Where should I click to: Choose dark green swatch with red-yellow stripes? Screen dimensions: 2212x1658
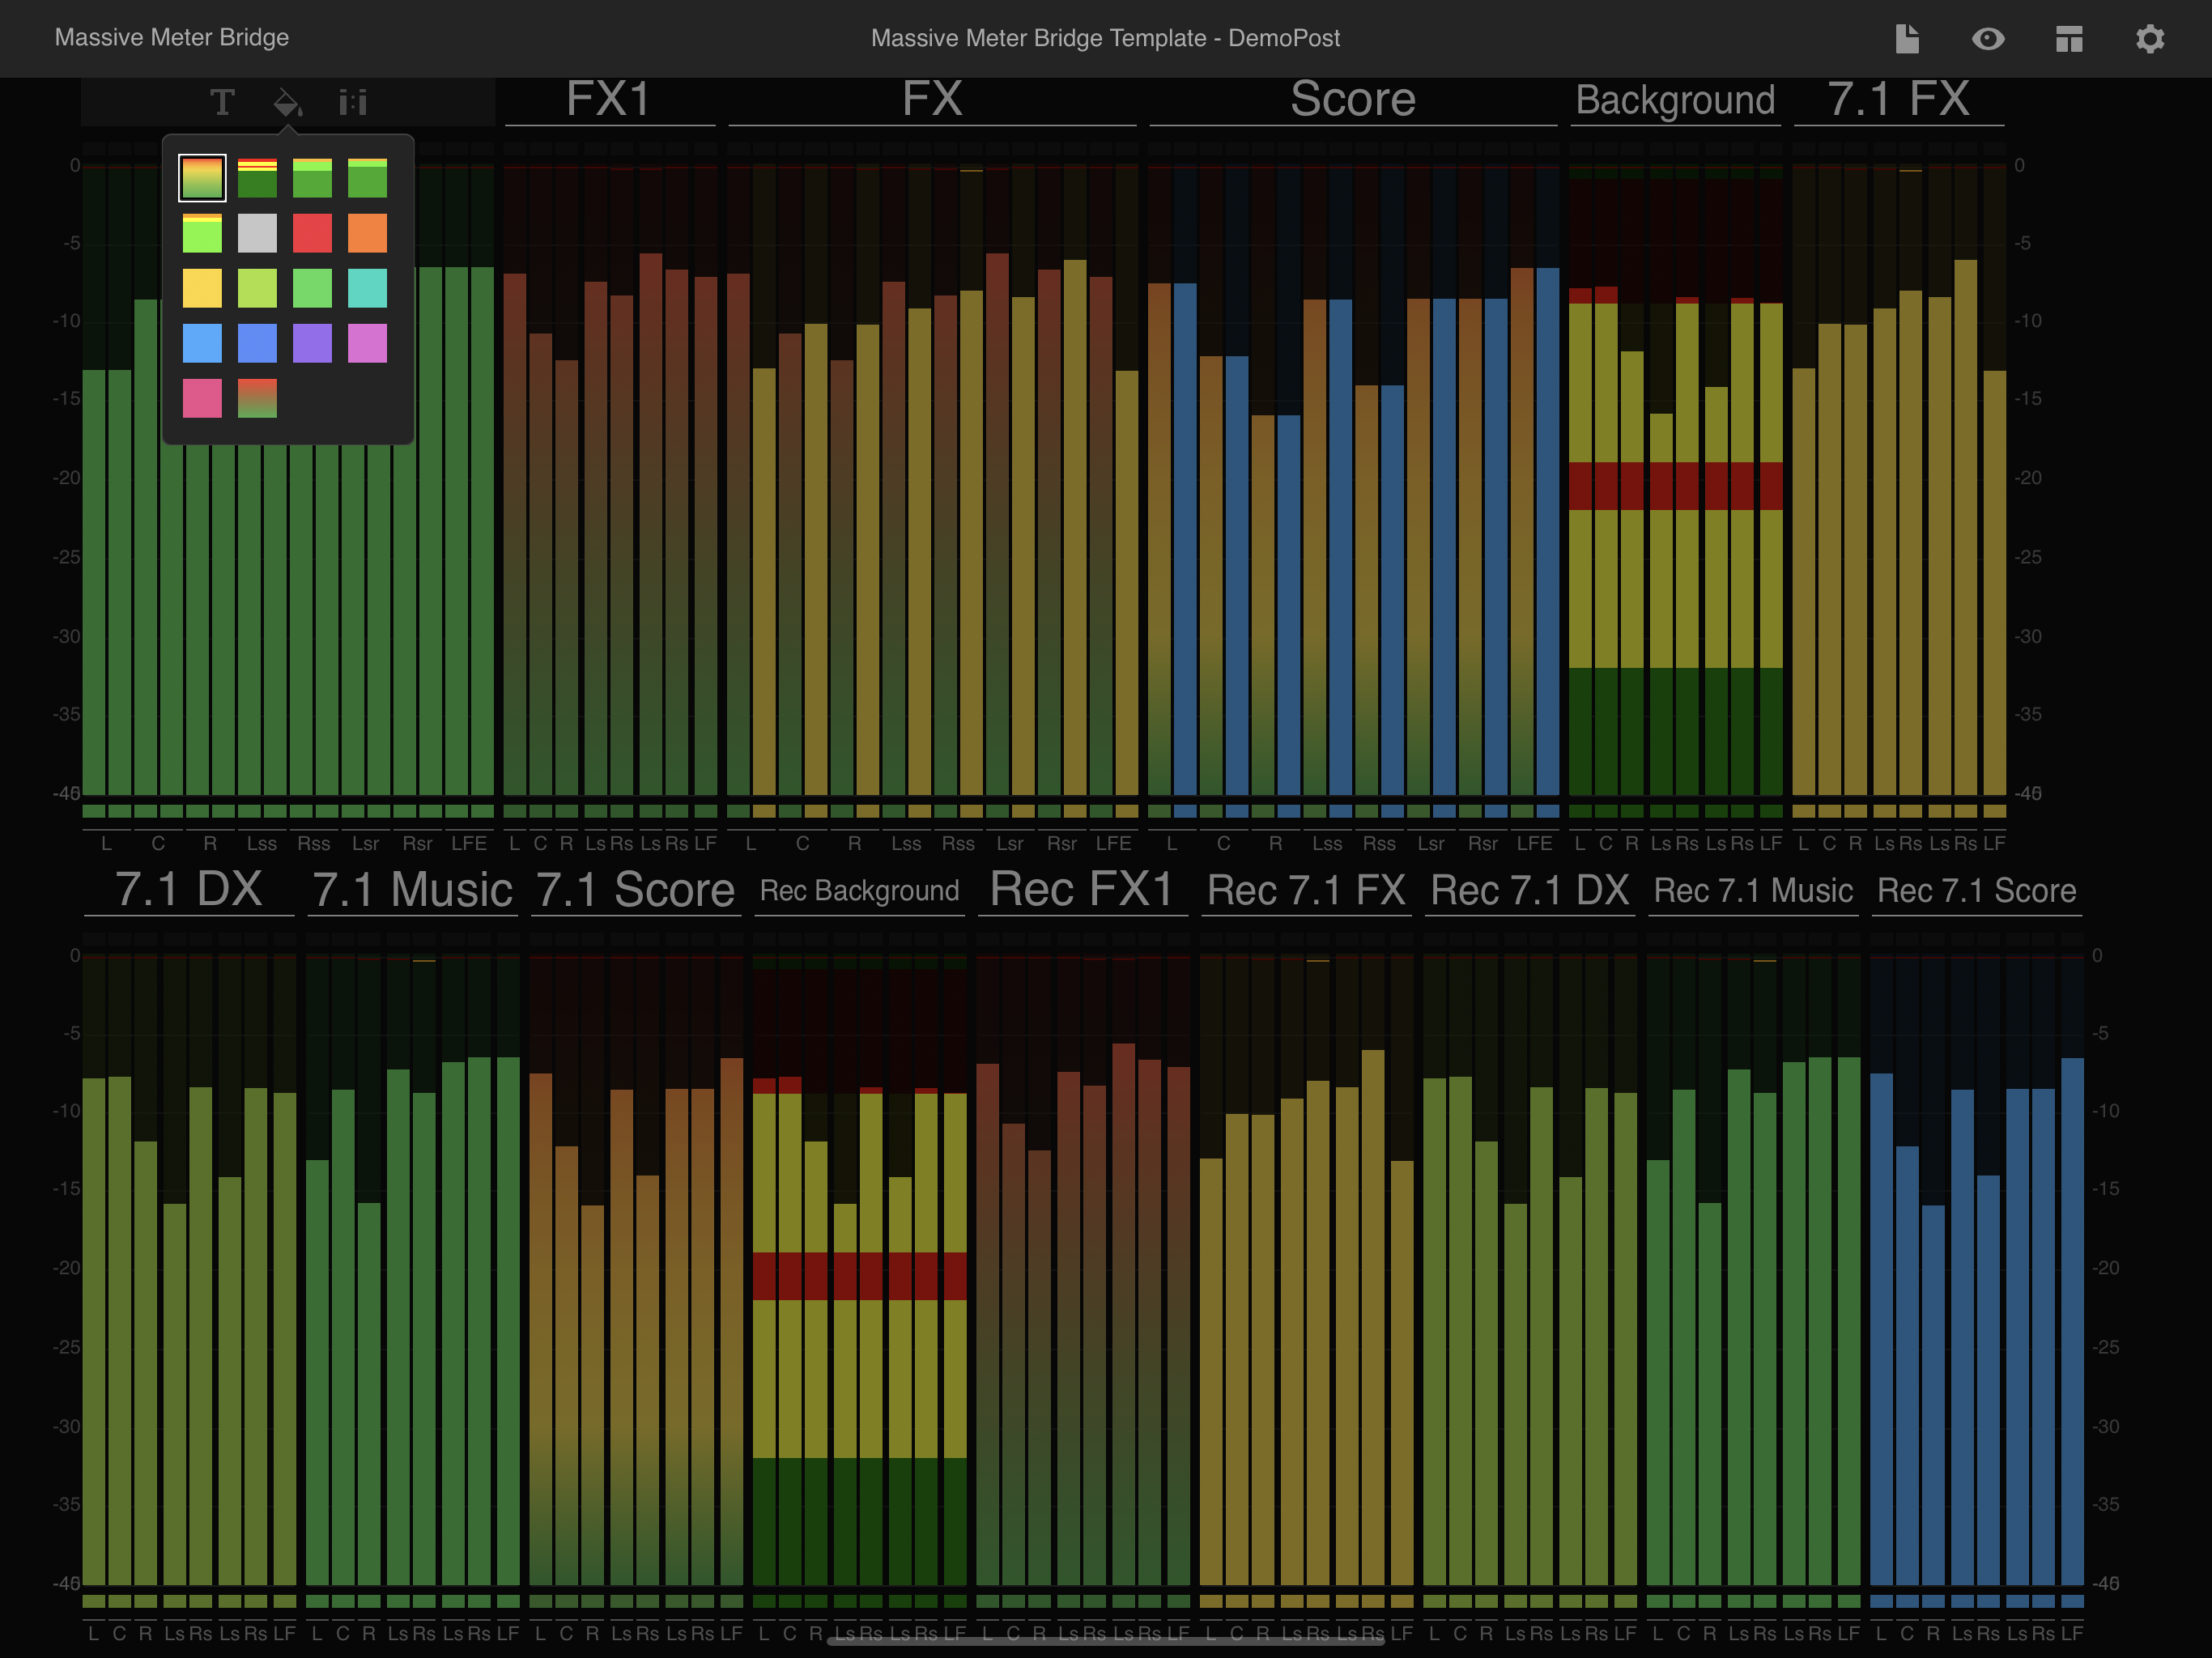257,178
